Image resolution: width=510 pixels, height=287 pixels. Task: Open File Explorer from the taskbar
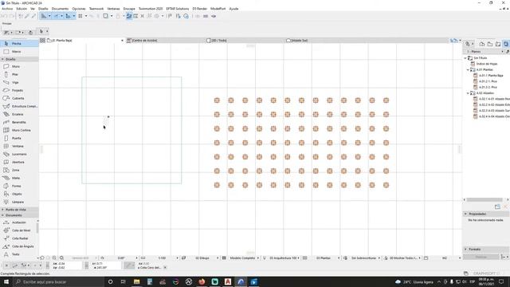point(136,281)
